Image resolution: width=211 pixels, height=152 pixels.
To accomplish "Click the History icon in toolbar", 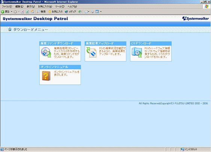I will click(x=80, y=12).
